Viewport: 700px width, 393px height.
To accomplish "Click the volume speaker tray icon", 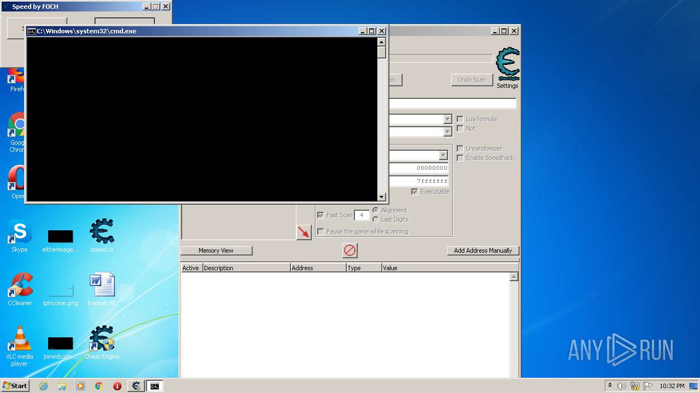I will coord(622,386).
